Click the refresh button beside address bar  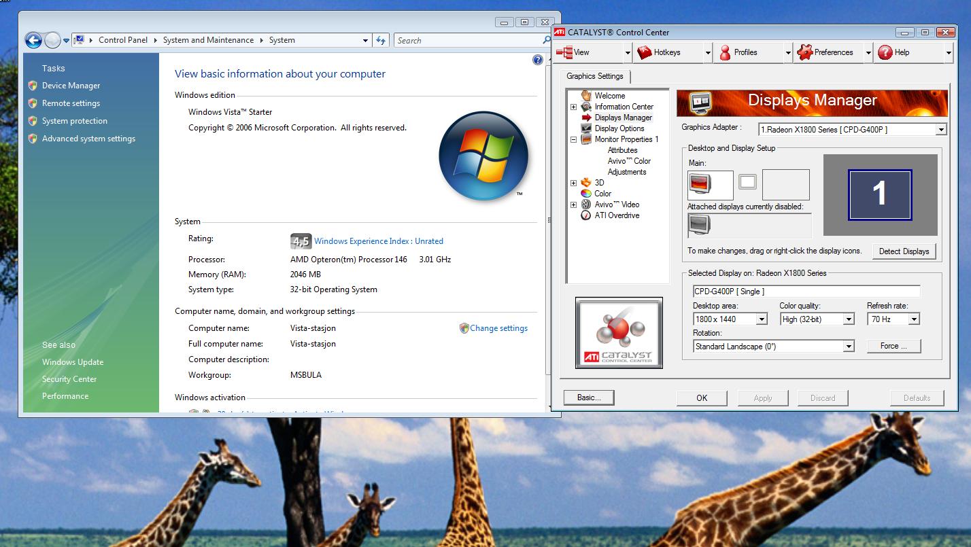pos(381,40)
